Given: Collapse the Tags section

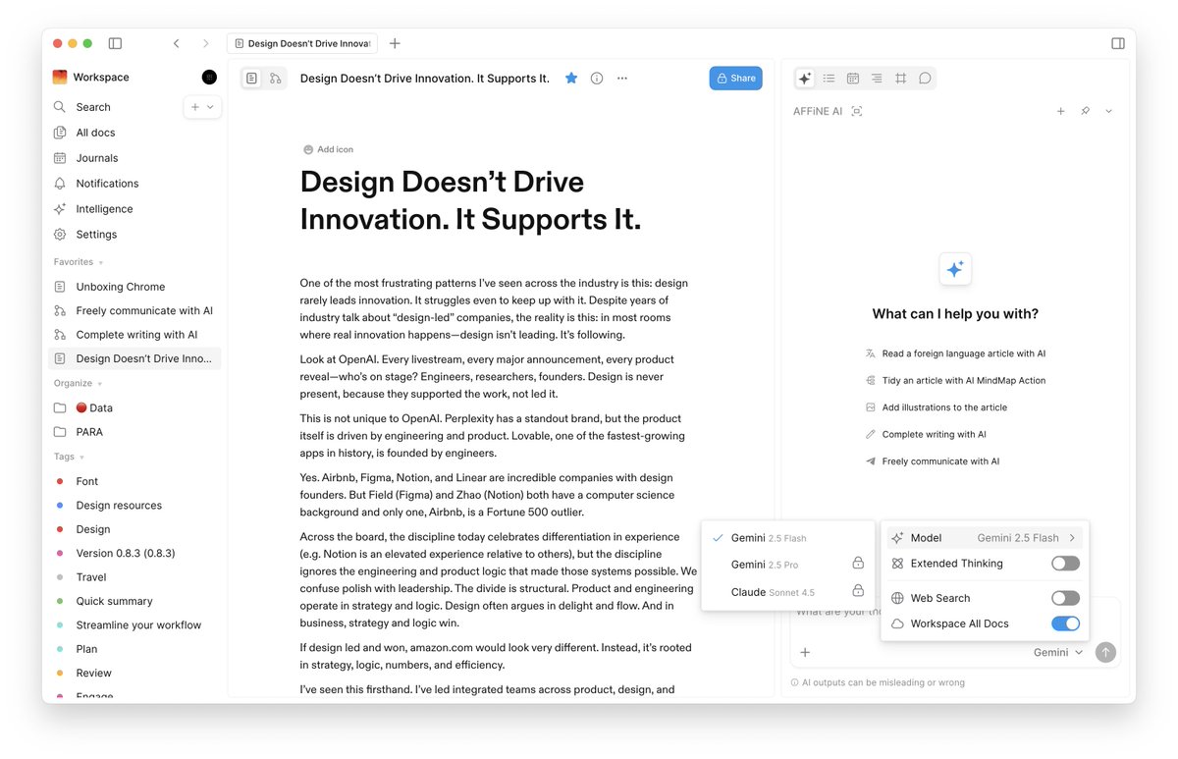Looking at the screenshot, I should pos(69,457).
